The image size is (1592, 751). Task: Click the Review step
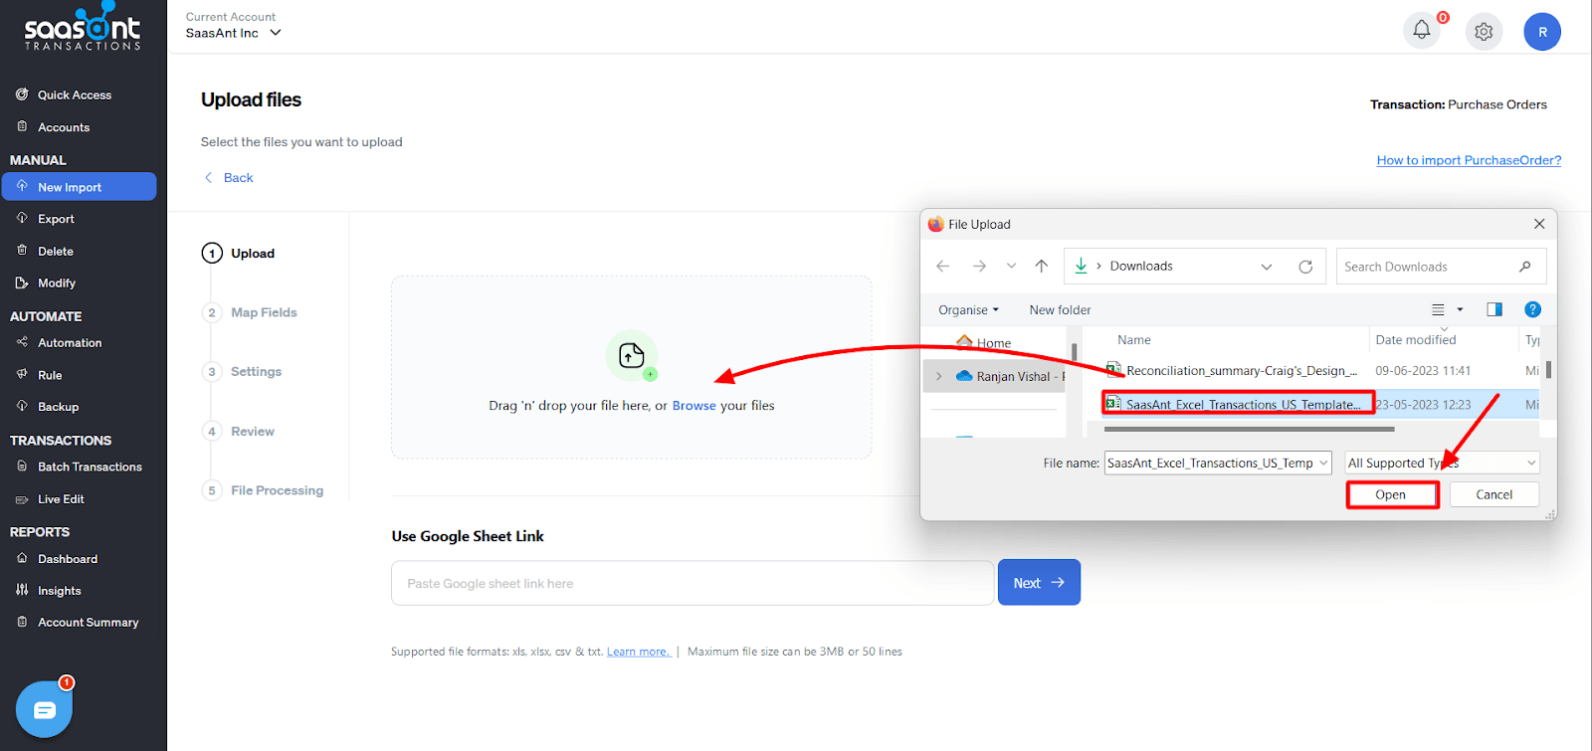[x=253, y=432]
